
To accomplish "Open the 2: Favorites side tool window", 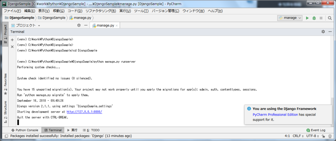I will coord(6,84).
